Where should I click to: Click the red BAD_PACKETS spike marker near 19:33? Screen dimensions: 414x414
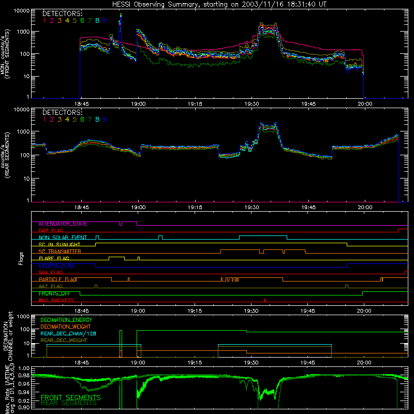pyautogui.click(x=265, y=300)
